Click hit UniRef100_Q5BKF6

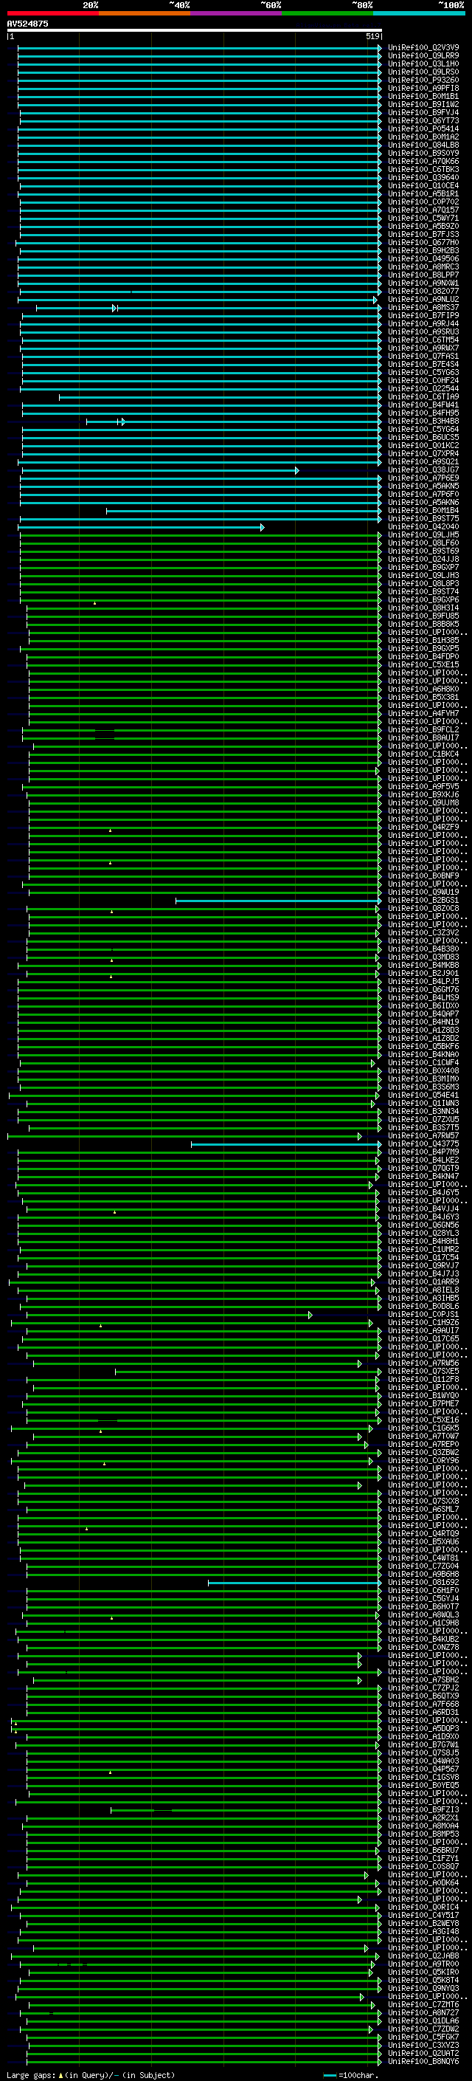pos(423,1047)
